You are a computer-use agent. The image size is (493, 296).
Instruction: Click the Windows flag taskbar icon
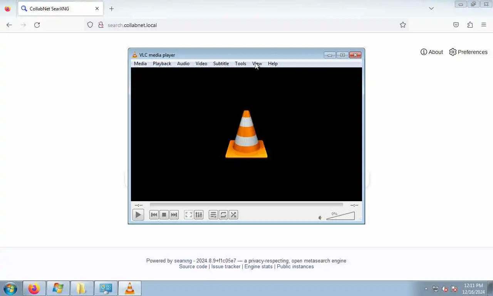tap(58, 288)
